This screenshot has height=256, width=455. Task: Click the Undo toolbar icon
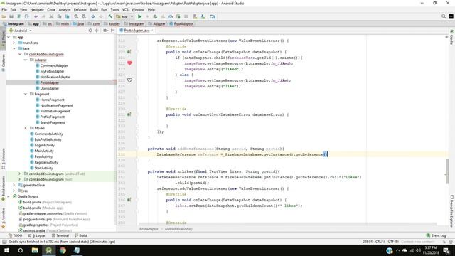tap(36, 16)
